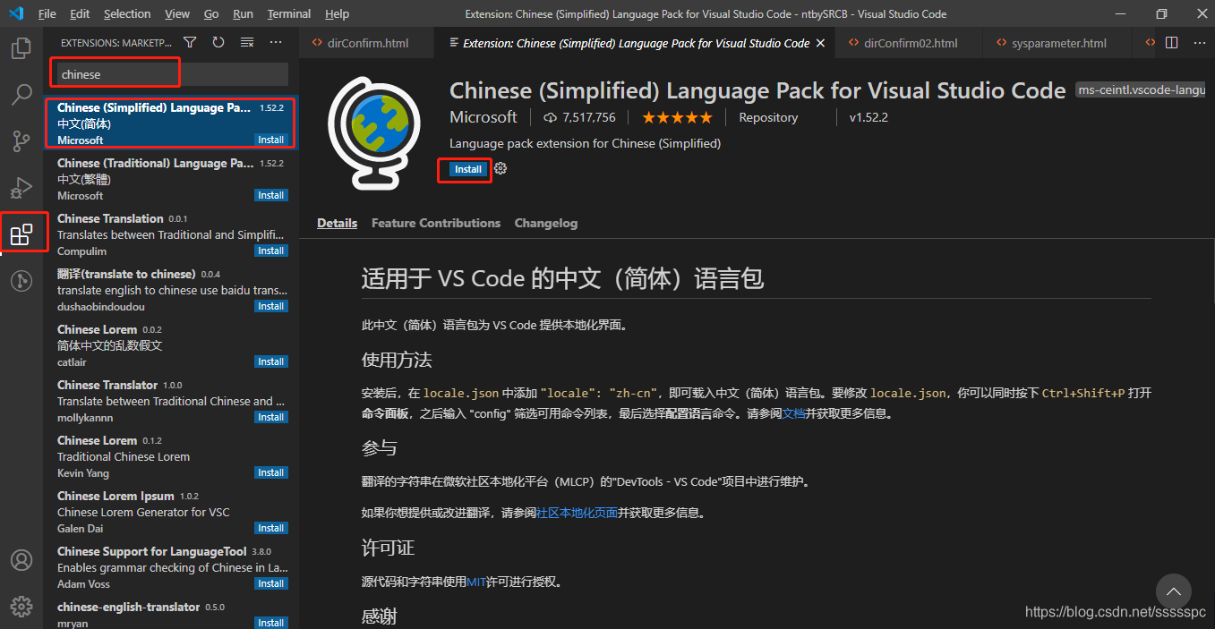The image size is (1215, 629).
Task: Open the Go menu
Action: coord(211,13)
